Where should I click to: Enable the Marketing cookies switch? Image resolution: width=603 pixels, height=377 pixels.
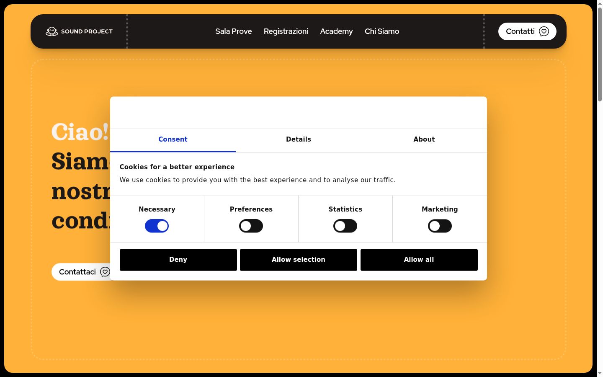(x=440, y=226)
